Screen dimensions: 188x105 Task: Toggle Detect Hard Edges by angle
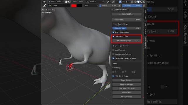click(113, 58)
